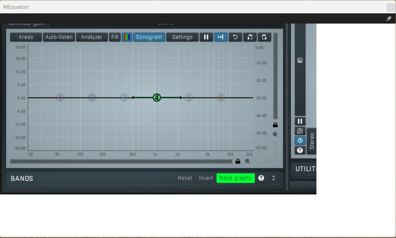The width and height of the screenshot is (396, 238).
Task: Click the copy-graph icon in toolbar
Action: 250,37
